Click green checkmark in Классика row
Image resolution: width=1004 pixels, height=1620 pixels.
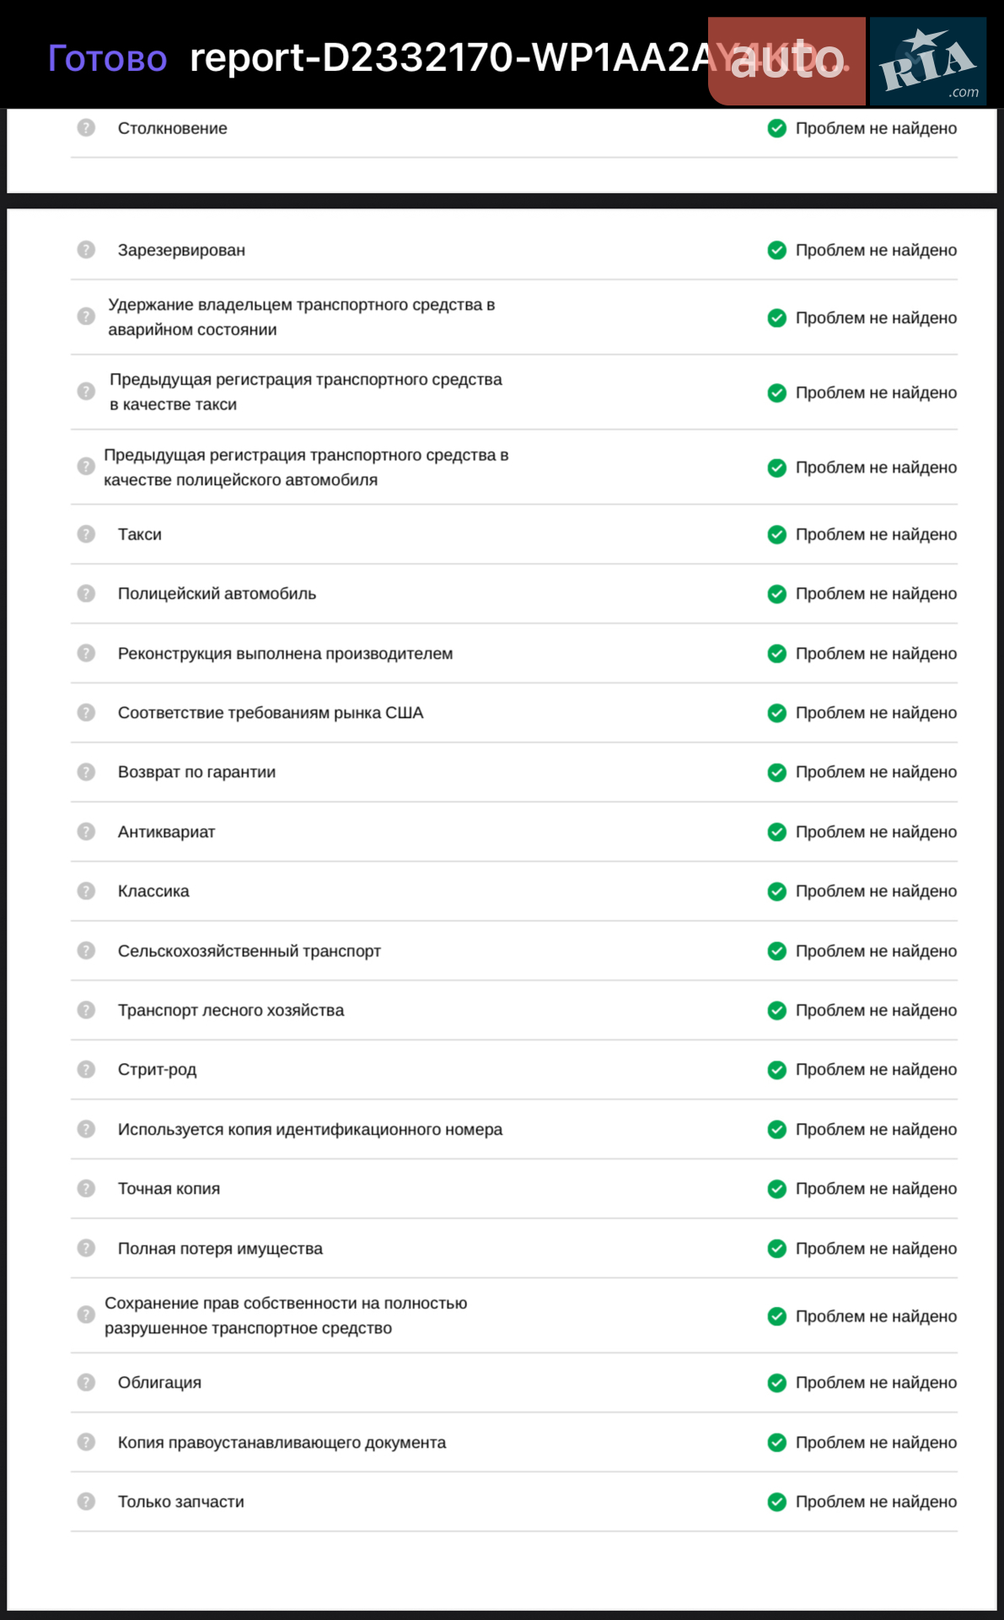click(x=777, y=892)
